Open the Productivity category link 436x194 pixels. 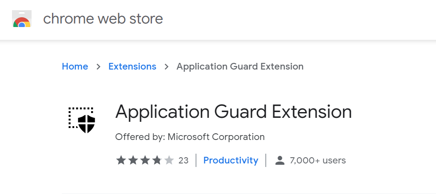coord(231,160)
